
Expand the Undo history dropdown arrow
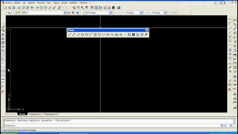(x=63, y=7)
